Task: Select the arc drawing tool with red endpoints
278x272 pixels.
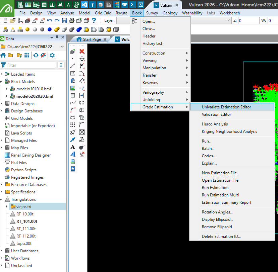Action: coord(73,110)
